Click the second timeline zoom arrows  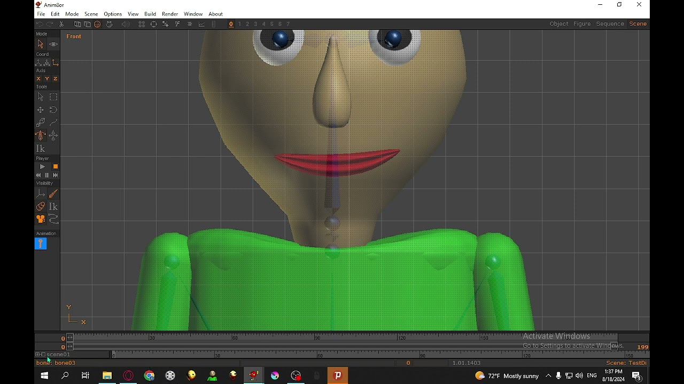pos(70,347)
